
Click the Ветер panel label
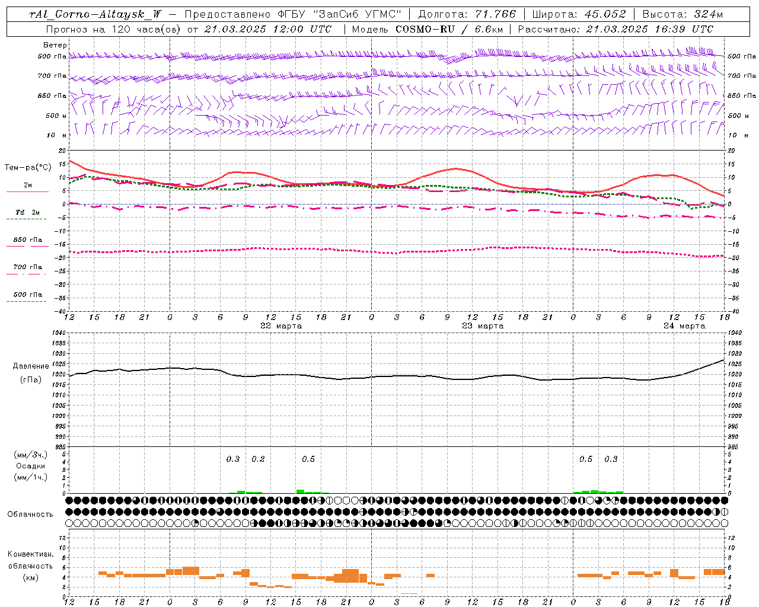pyautogui.click(x=55, y=45)
